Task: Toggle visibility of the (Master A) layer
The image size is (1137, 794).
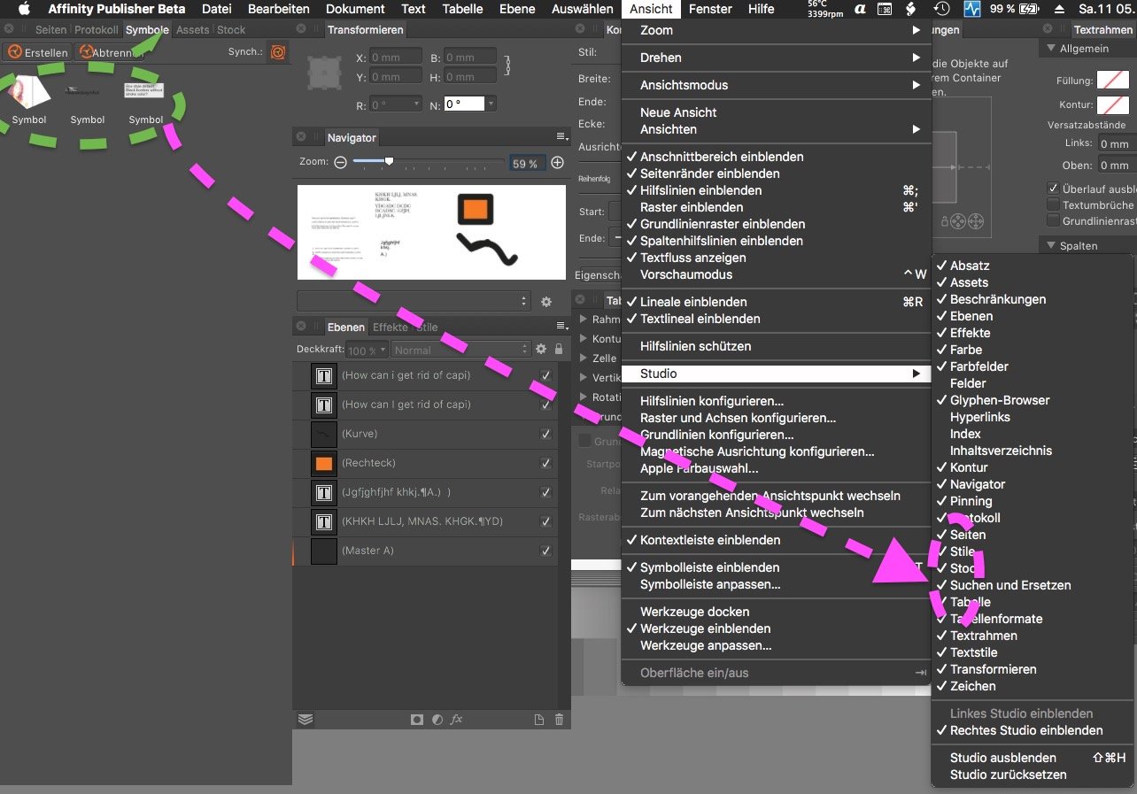Action: coord(545,551)
